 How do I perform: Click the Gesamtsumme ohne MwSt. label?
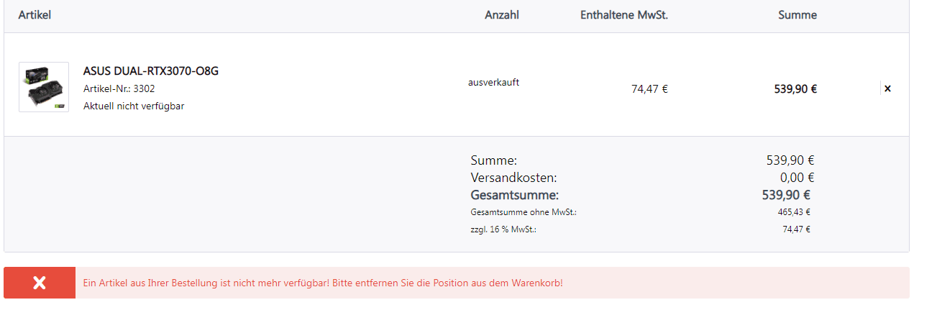click(524, 212)
